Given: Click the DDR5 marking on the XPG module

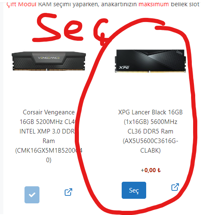Looking at the screenshot, I should pyautogui.click(x=179, y=53).
